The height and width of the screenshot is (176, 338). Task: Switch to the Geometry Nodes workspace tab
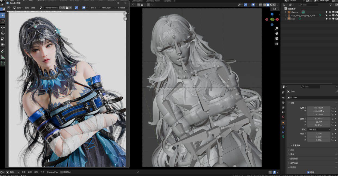[153, 1]
